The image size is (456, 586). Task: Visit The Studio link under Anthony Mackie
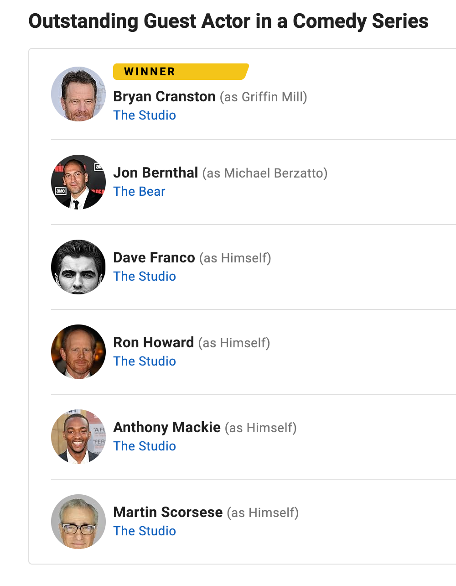pyautogui.click(x=145, y=446)
